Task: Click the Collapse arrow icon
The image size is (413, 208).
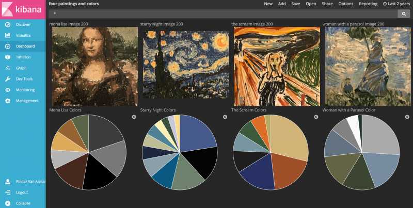Action: 8,203
